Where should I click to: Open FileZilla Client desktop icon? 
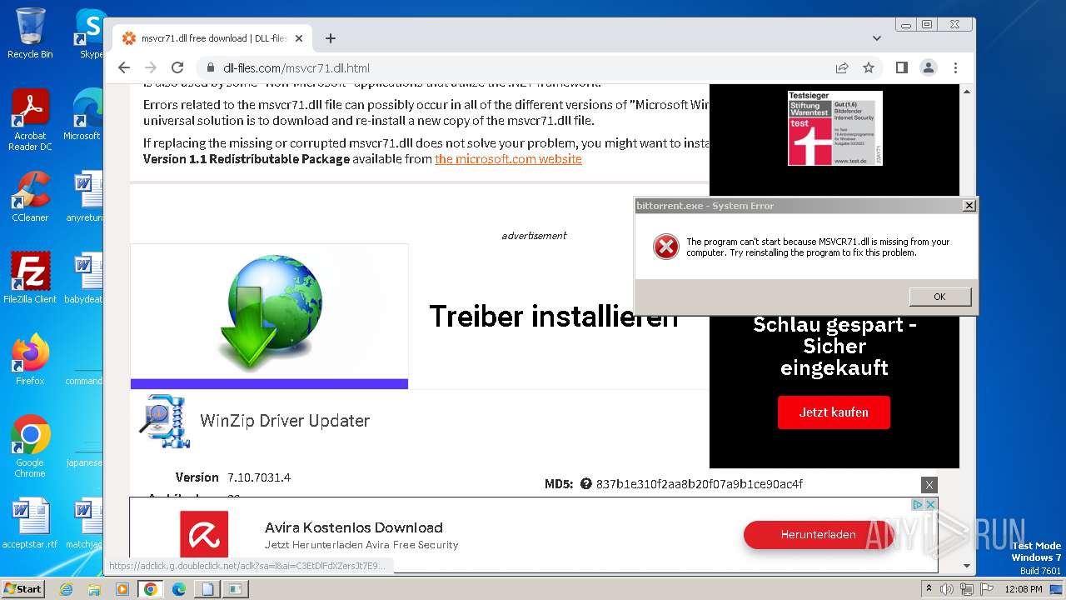(30, 277)
